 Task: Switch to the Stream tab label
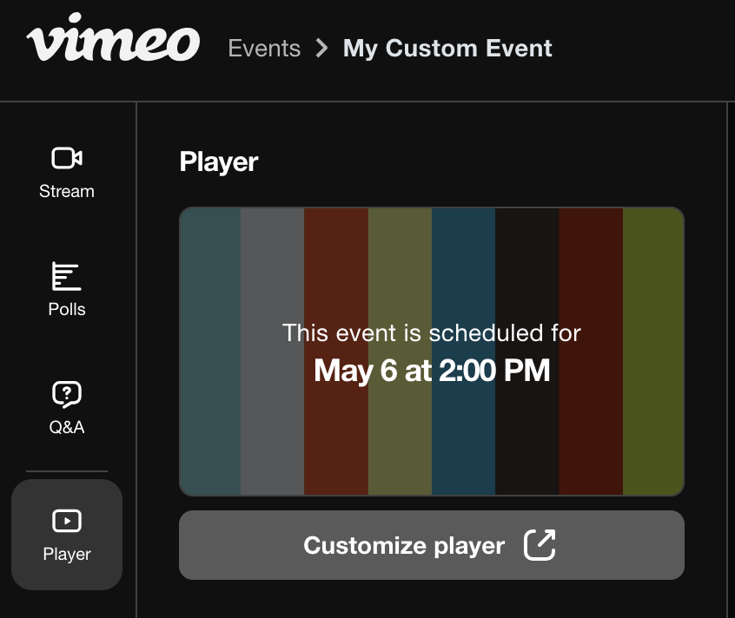(x=67, y=192)
